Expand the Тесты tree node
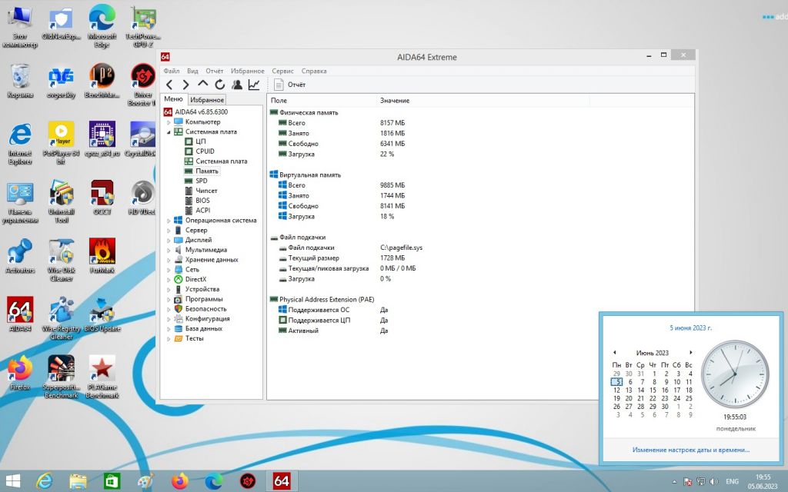The height and width of the screenshot is (492, 788). [169, 339]
